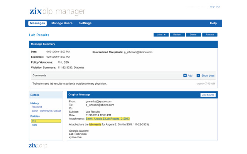Screen dimensions: 247x154
Task: Switch to the Messages tab
Action: (x=37, y=23)
